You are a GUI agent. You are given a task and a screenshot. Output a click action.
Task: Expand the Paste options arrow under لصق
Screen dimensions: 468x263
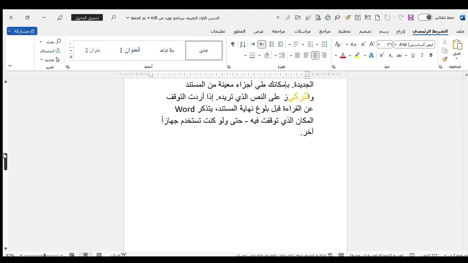pos(457,58)
